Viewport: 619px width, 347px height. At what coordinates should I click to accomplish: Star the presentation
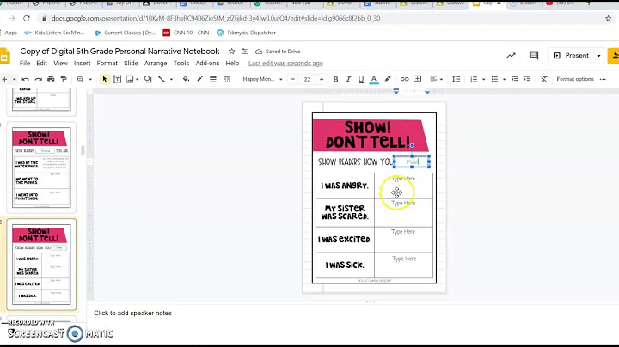coord(232,52)
